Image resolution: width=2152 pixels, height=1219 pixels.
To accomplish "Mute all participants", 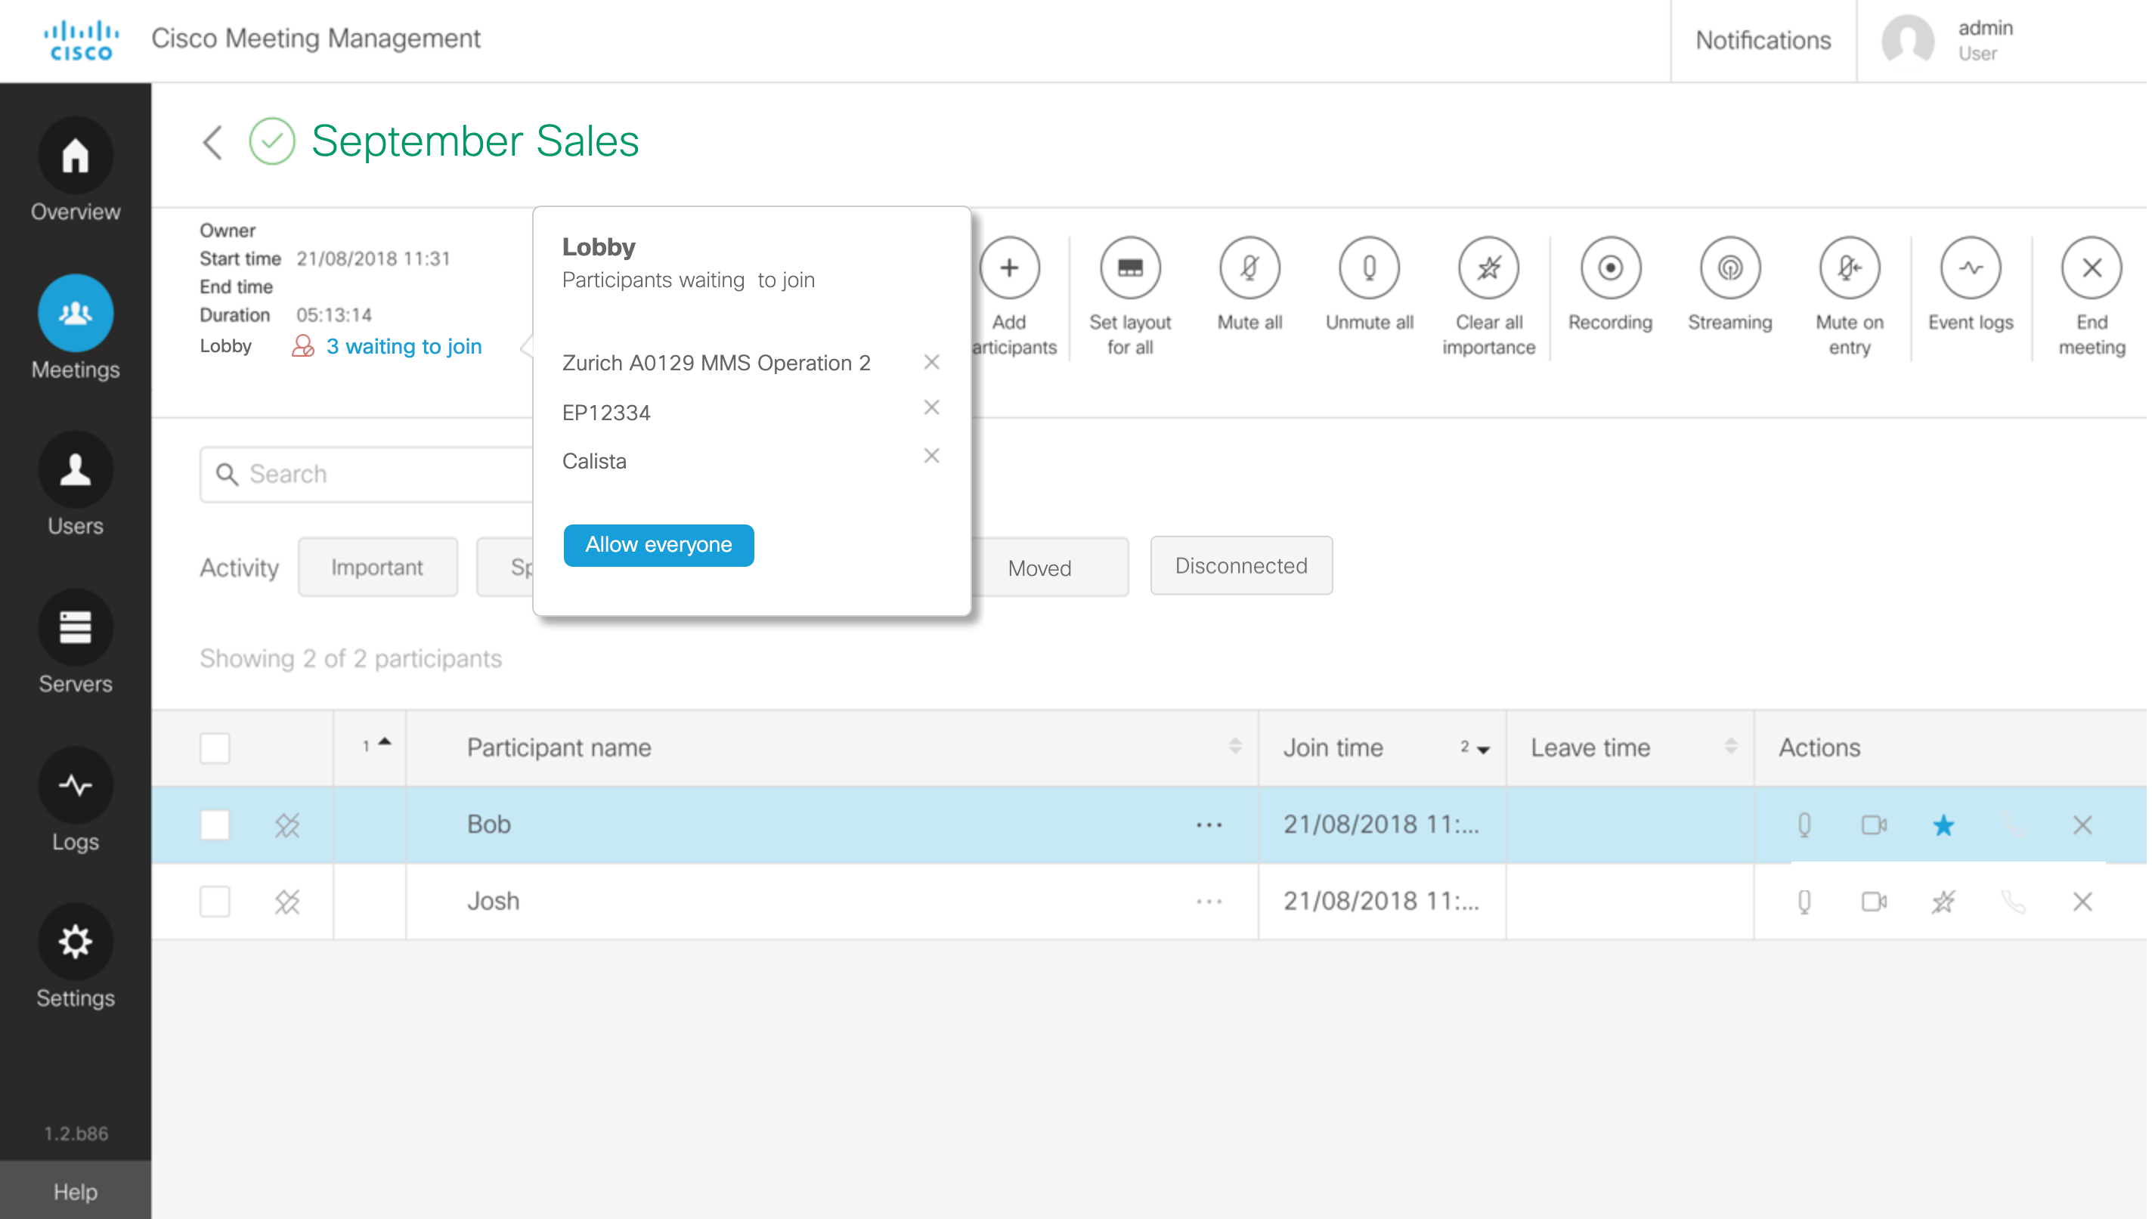I will 1250,268.
